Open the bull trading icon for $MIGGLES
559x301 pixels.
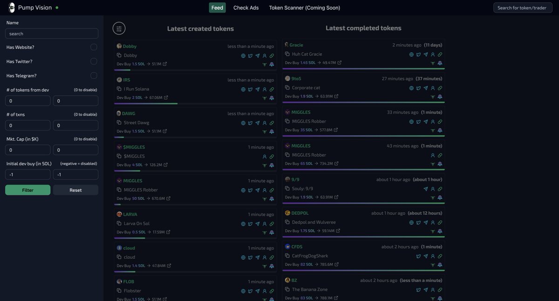265,165
